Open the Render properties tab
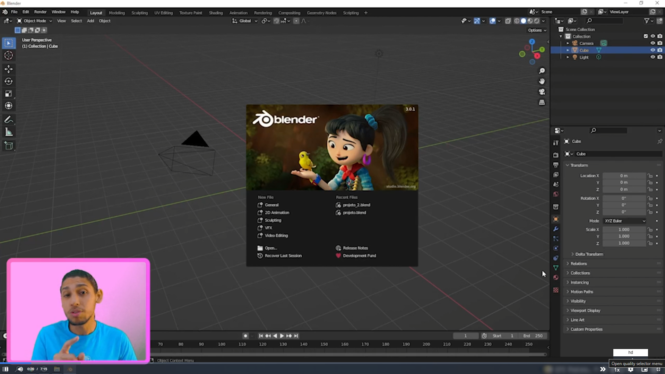This screenshot has height=374, width=665. [x=556, y=155]
